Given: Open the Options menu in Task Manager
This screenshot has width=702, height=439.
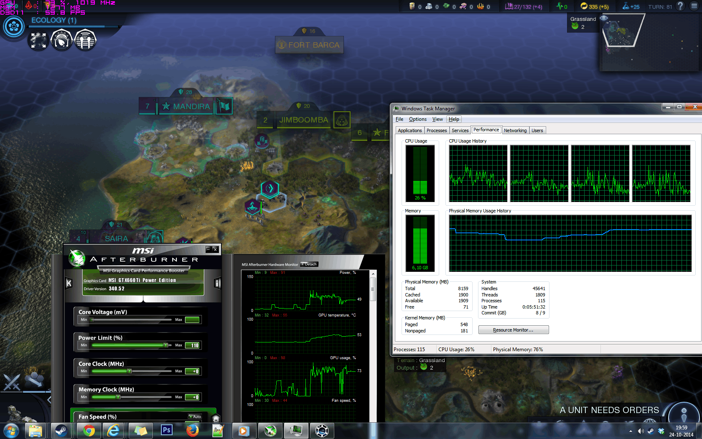Looking at the screenshot, I should [418, 119].
